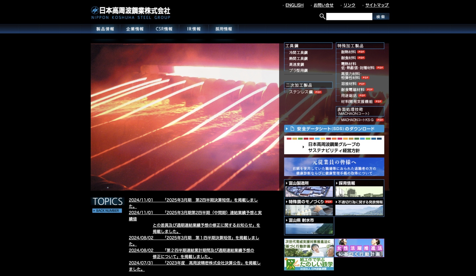Open the IR情報 menu

(x=194, y=29)
